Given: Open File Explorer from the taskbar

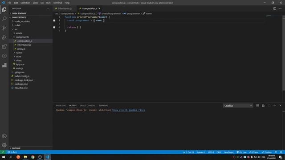Looking at the screenshot, I should click(25, 157).
